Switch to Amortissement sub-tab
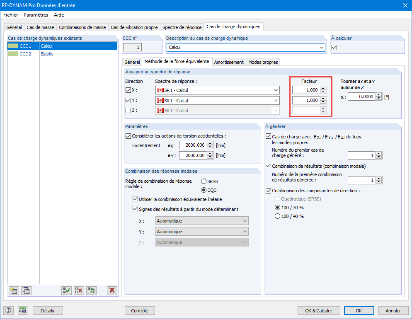The image size is (412, 319). click(229, 62)
